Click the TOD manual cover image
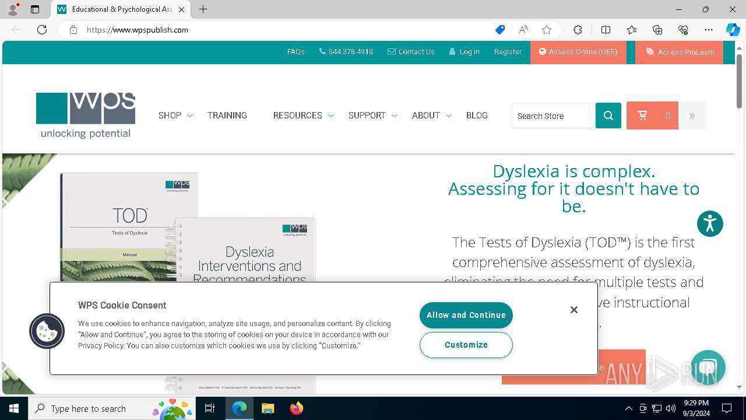The image size is (746, 420). pos(129,228)
